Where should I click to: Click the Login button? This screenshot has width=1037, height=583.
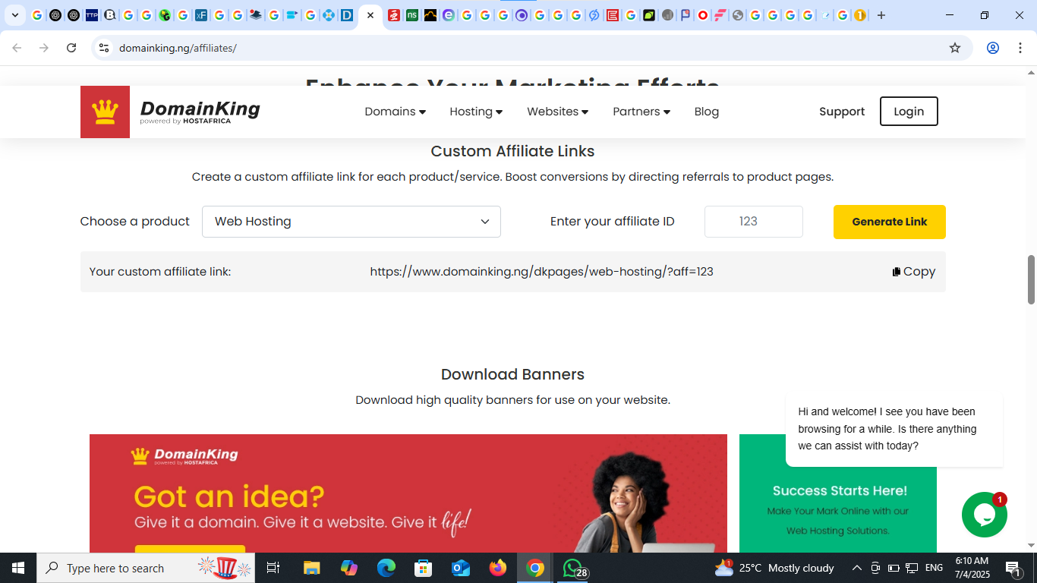coord(909,112)
